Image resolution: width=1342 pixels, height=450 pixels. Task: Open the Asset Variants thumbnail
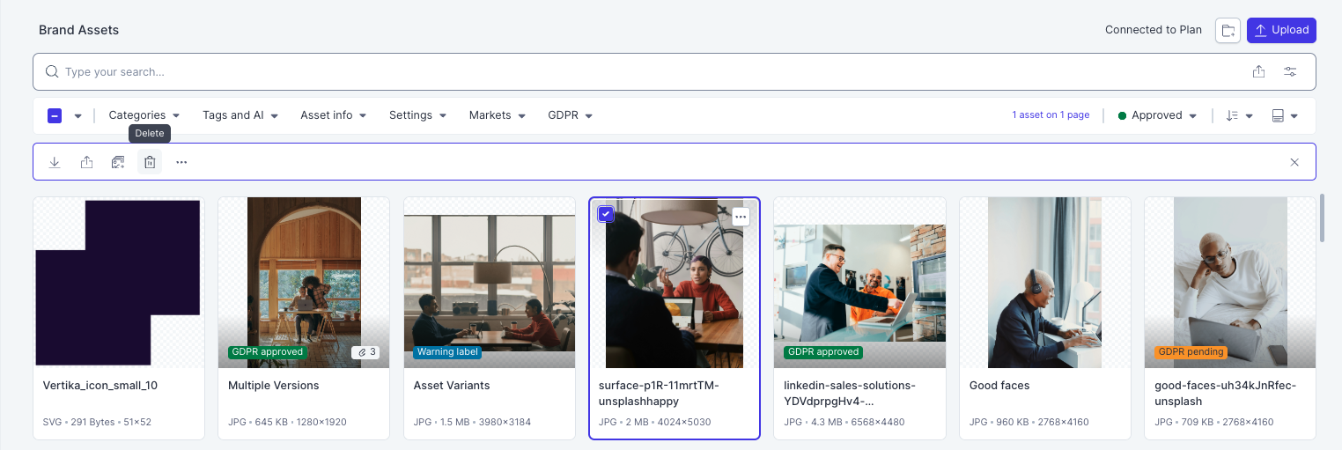coord(490,282)
